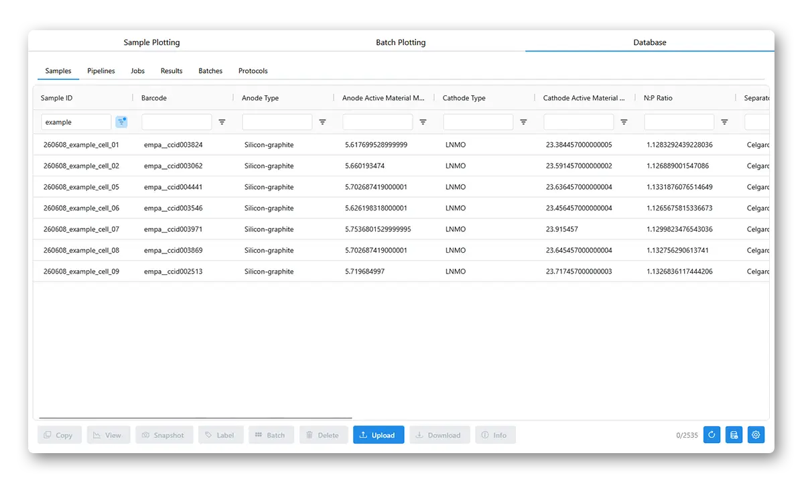
Task: Open the Jobs sub-tab
Action: pyautogui.click(x=138, y=71)
